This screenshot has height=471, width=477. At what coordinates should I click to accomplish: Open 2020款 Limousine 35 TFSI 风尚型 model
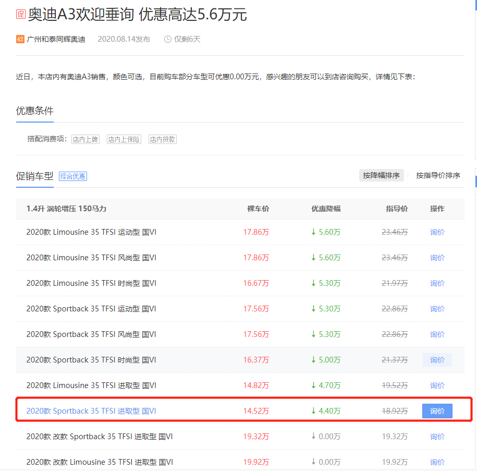pyautogui.click(x=91, y=258)
